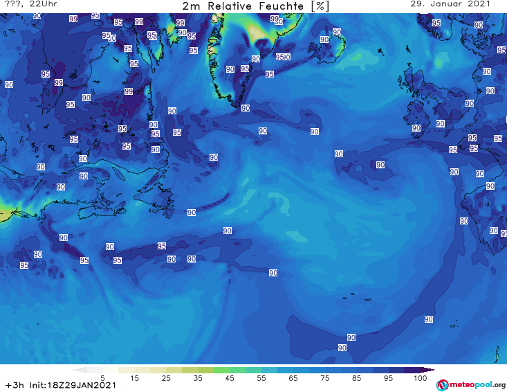Click the meteopool.org logo icon
Viewport: 507px width, 392px height.
(x=443, y=385)
